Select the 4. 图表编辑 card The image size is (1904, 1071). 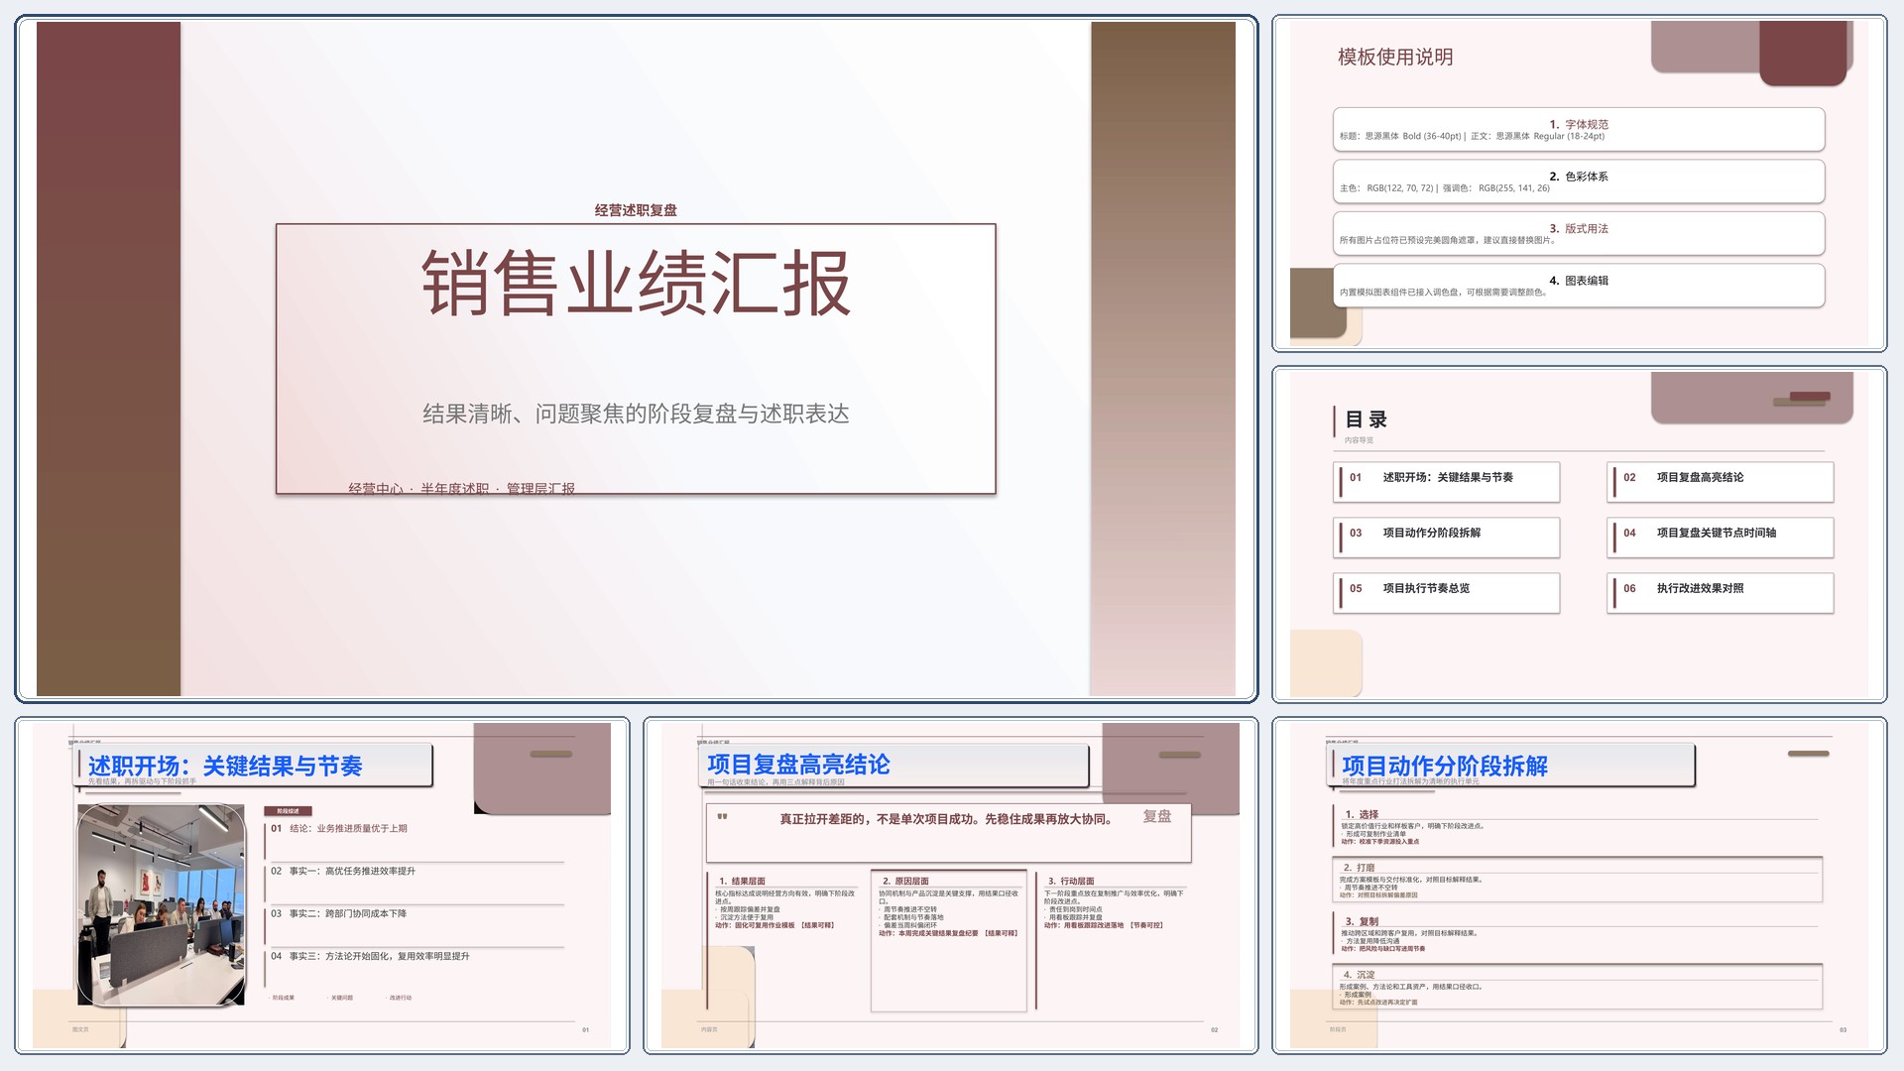point(1579,286)
